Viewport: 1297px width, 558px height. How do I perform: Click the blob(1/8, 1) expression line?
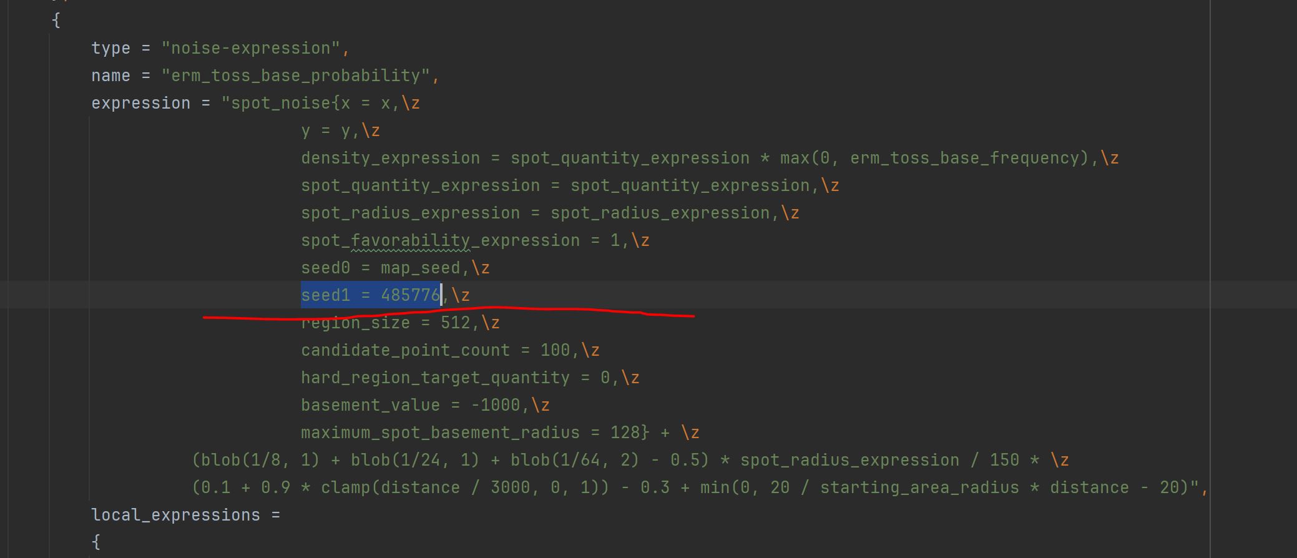[x=630, y=460]
